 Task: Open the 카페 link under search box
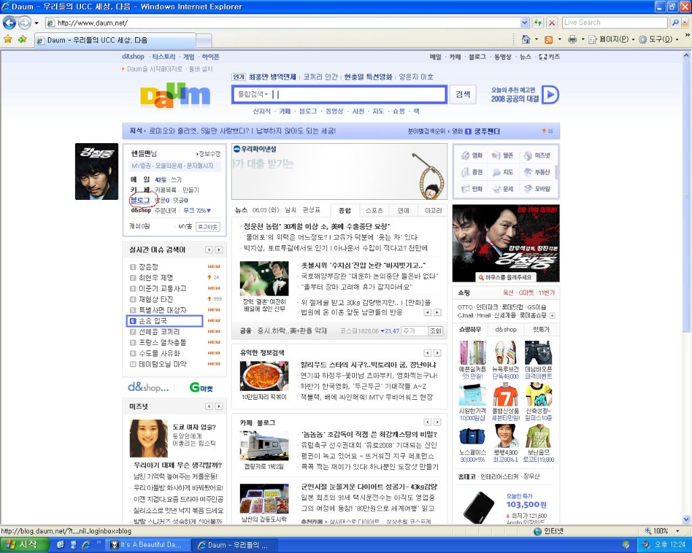click(x=285, y=111)
